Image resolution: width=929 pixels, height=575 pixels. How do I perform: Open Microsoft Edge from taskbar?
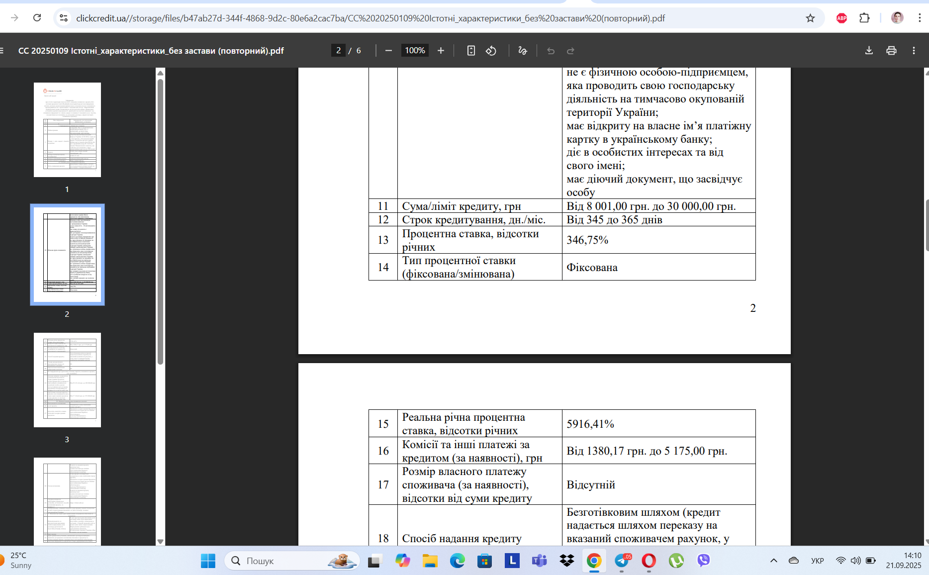(x=457, y=561)
